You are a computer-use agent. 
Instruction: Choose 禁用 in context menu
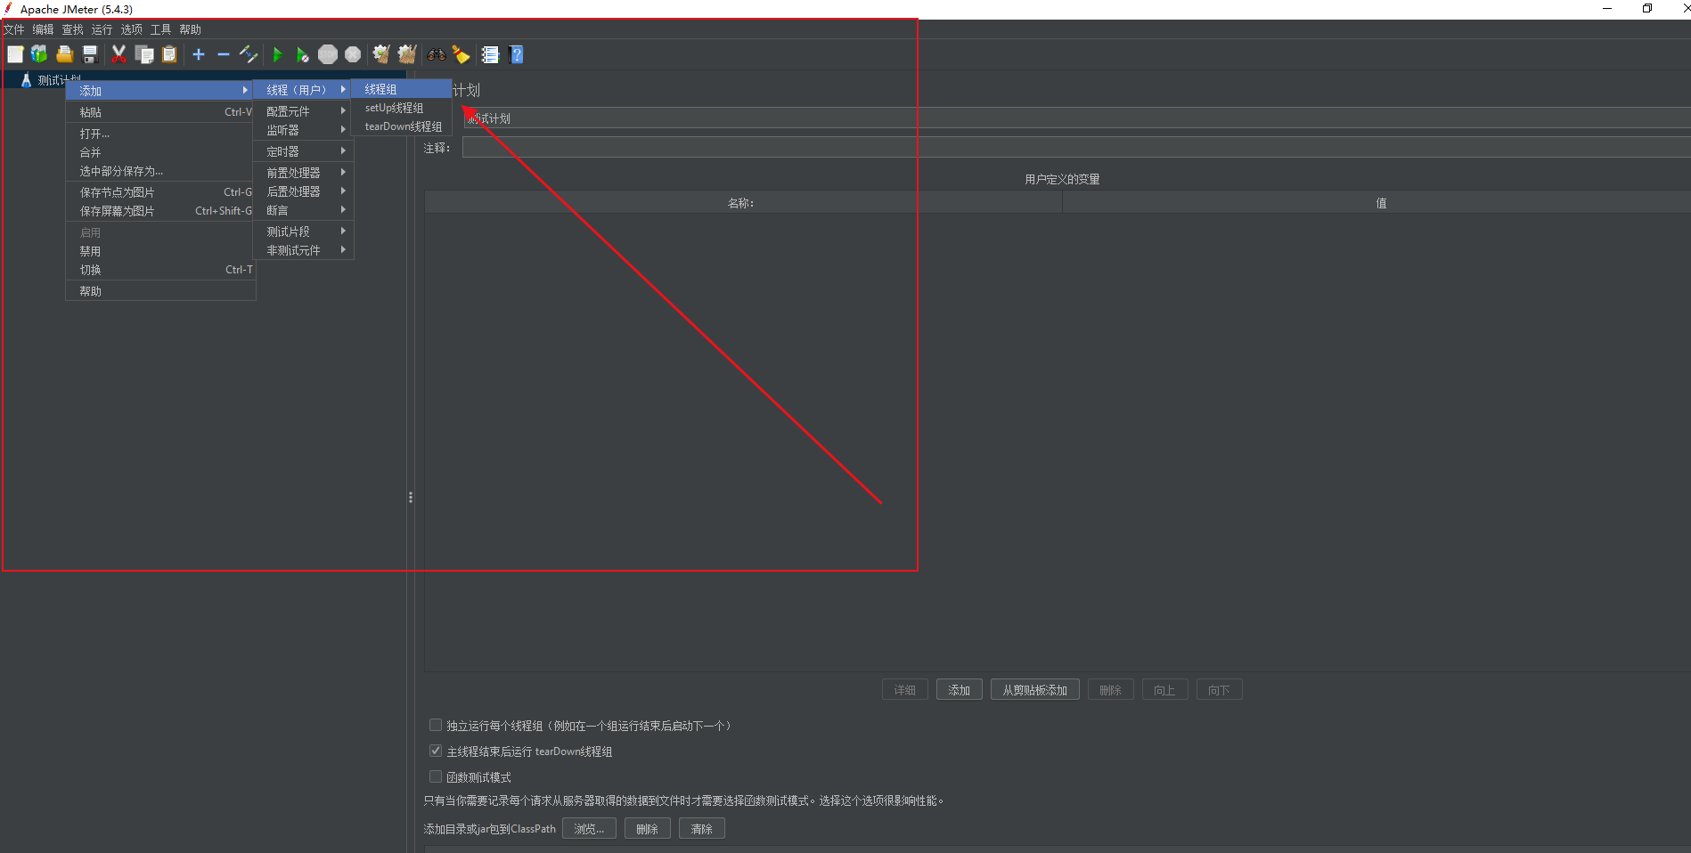tap(160, 251)
